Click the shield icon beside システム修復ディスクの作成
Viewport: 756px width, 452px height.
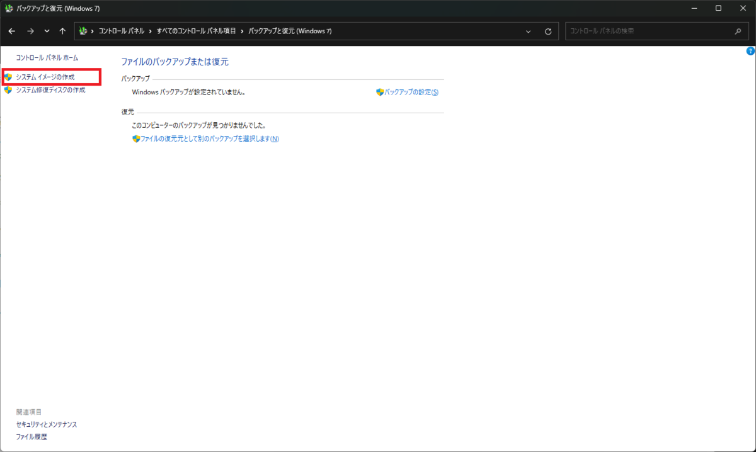pyautogui.click(x=8, y=90)
